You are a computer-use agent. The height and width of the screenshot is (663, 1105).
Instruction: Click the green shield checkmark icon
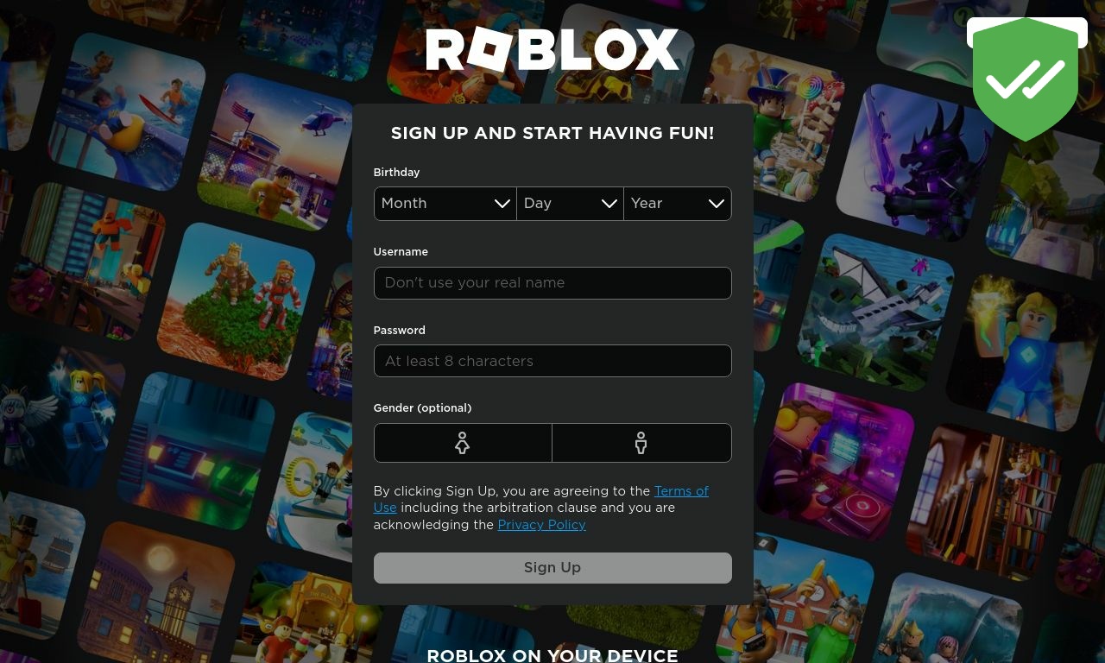point(1026,79)
